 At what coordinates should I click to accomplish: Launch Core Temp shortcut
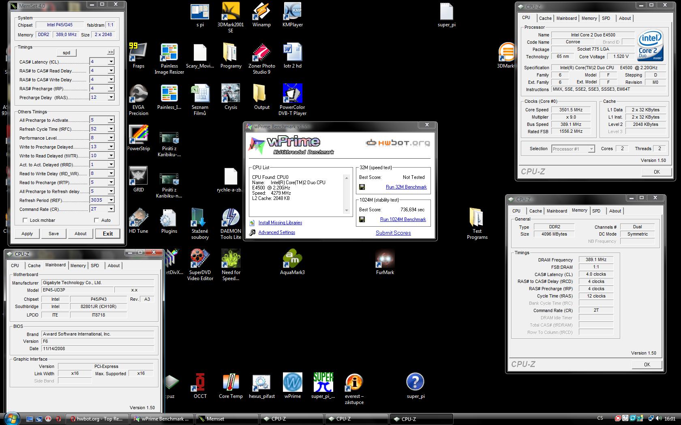231,387
